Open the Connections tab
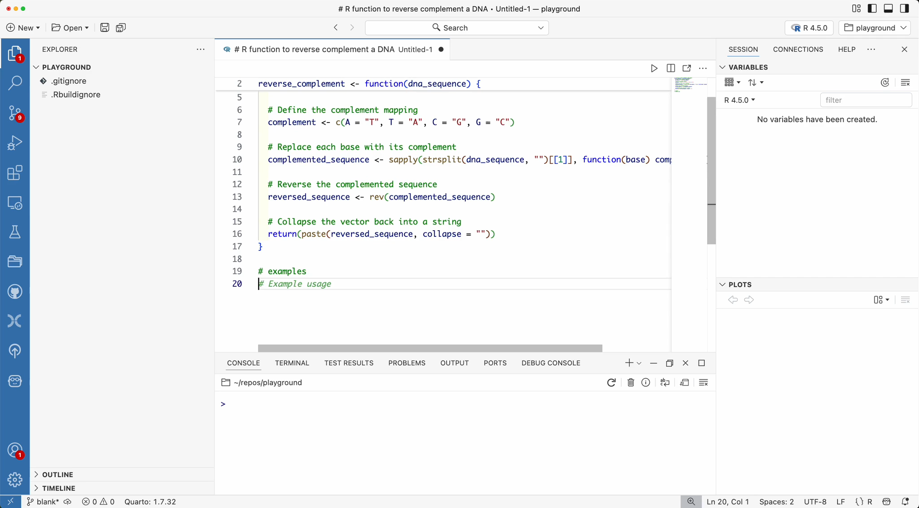The width and height of the screenshot is (919, 508). 797,49
